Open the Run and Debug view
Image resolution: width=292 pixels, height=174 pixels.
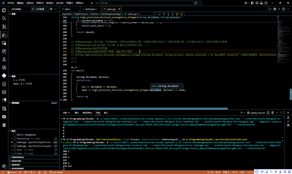coord(4,35)
